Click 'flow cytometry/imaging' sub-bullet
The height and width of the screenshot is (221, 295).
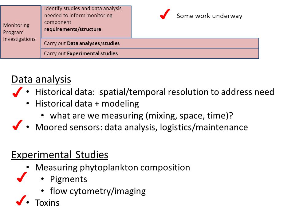(x=98, y=191)
